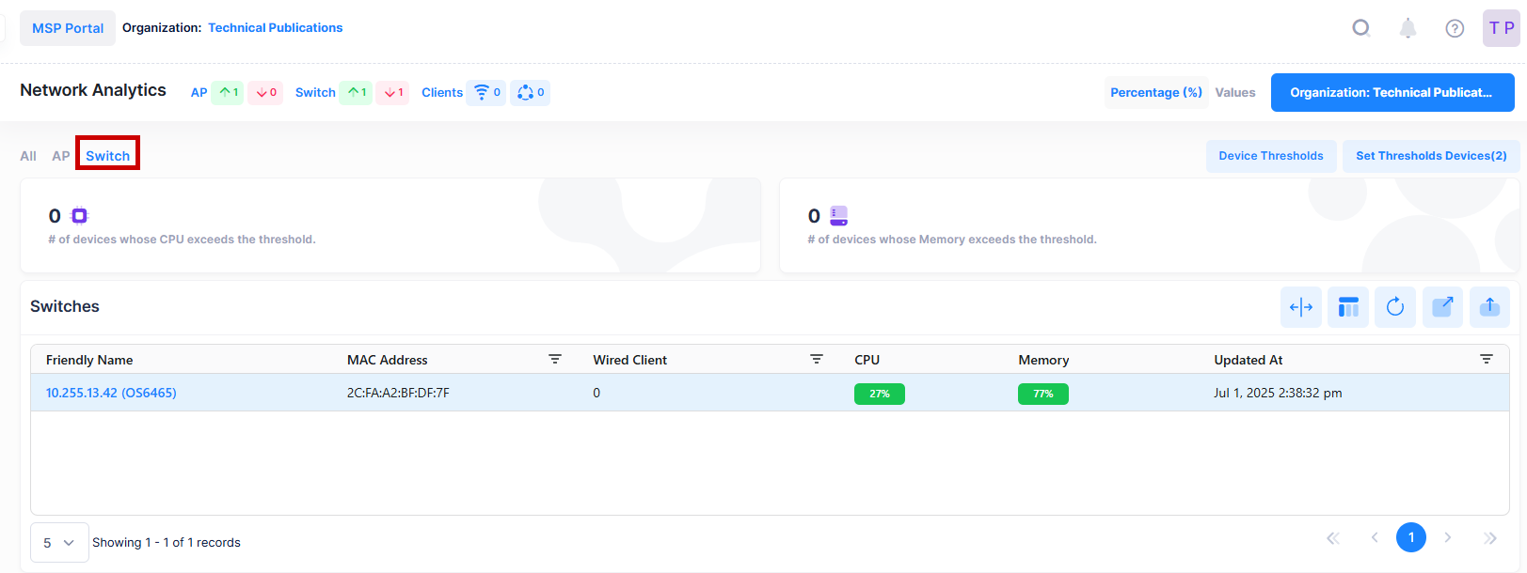Image resolution: width=1527 pixels, height=573 pixels.
Task: Click the green 27% CPU indicator
Action: tap(879, 394)
